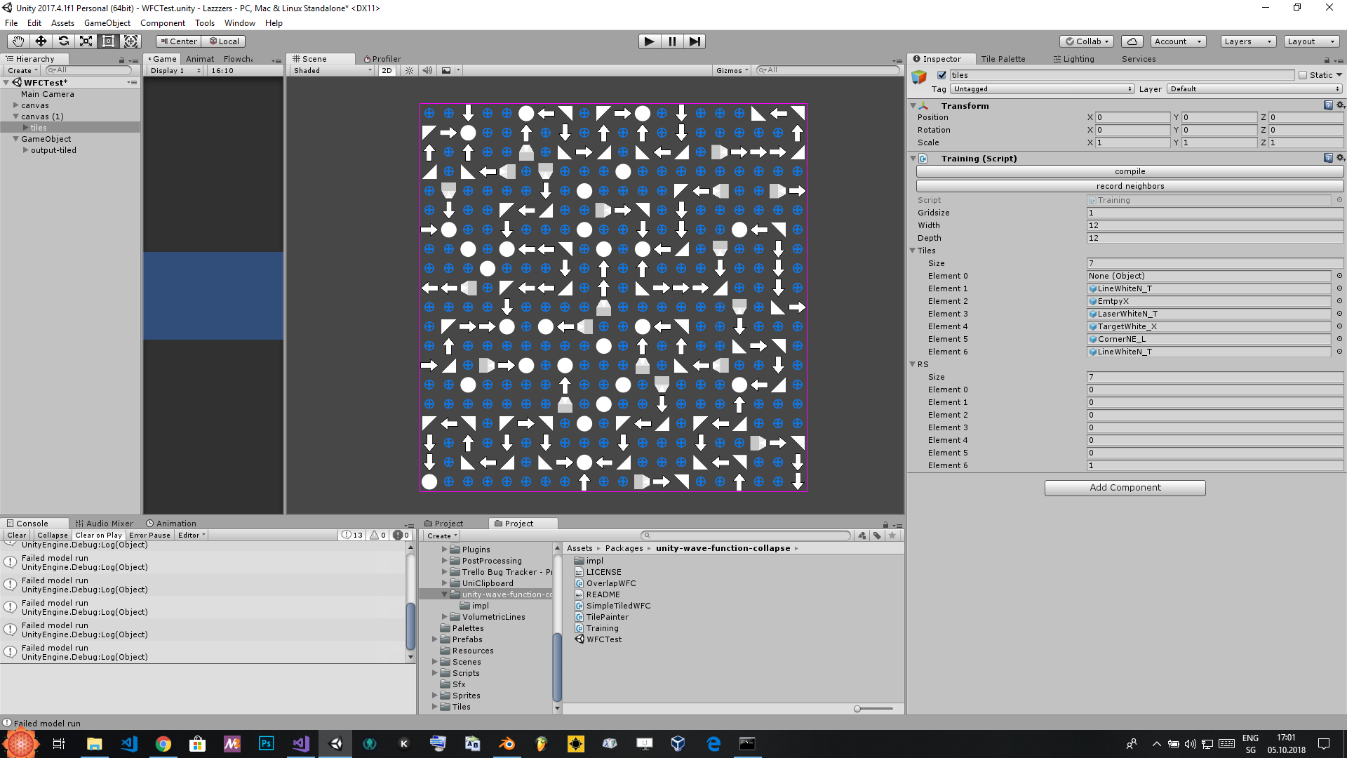Click Add Component button

(1125, 488)
